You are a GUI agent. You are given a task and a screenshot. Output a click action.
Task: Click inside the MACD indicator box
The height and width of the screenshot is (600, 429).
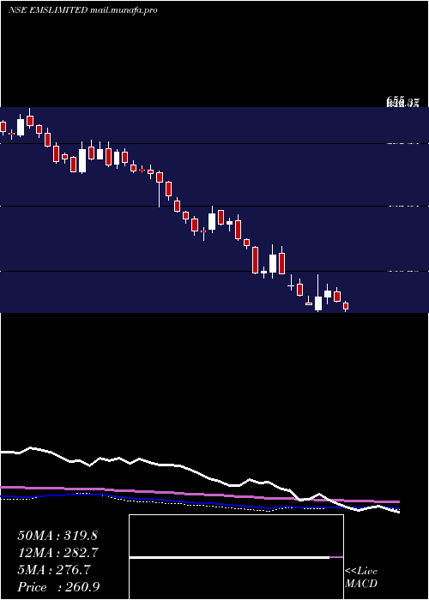(236, 557)
